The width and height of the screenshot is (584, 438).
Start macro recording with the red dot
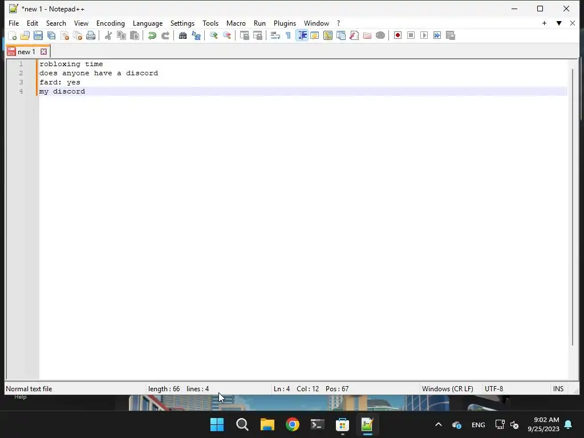pyautogui.click(x=398, y=35)
